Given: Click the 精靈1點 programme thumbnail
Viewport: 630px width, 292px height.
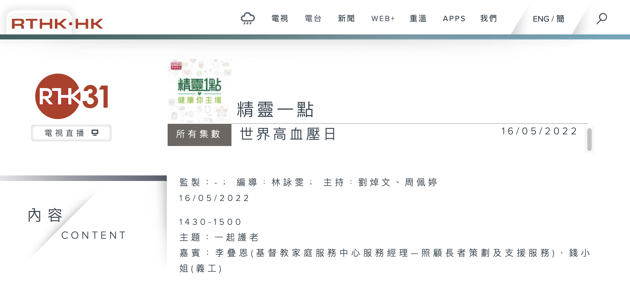Looking at the screenshot, I should 200,91.
